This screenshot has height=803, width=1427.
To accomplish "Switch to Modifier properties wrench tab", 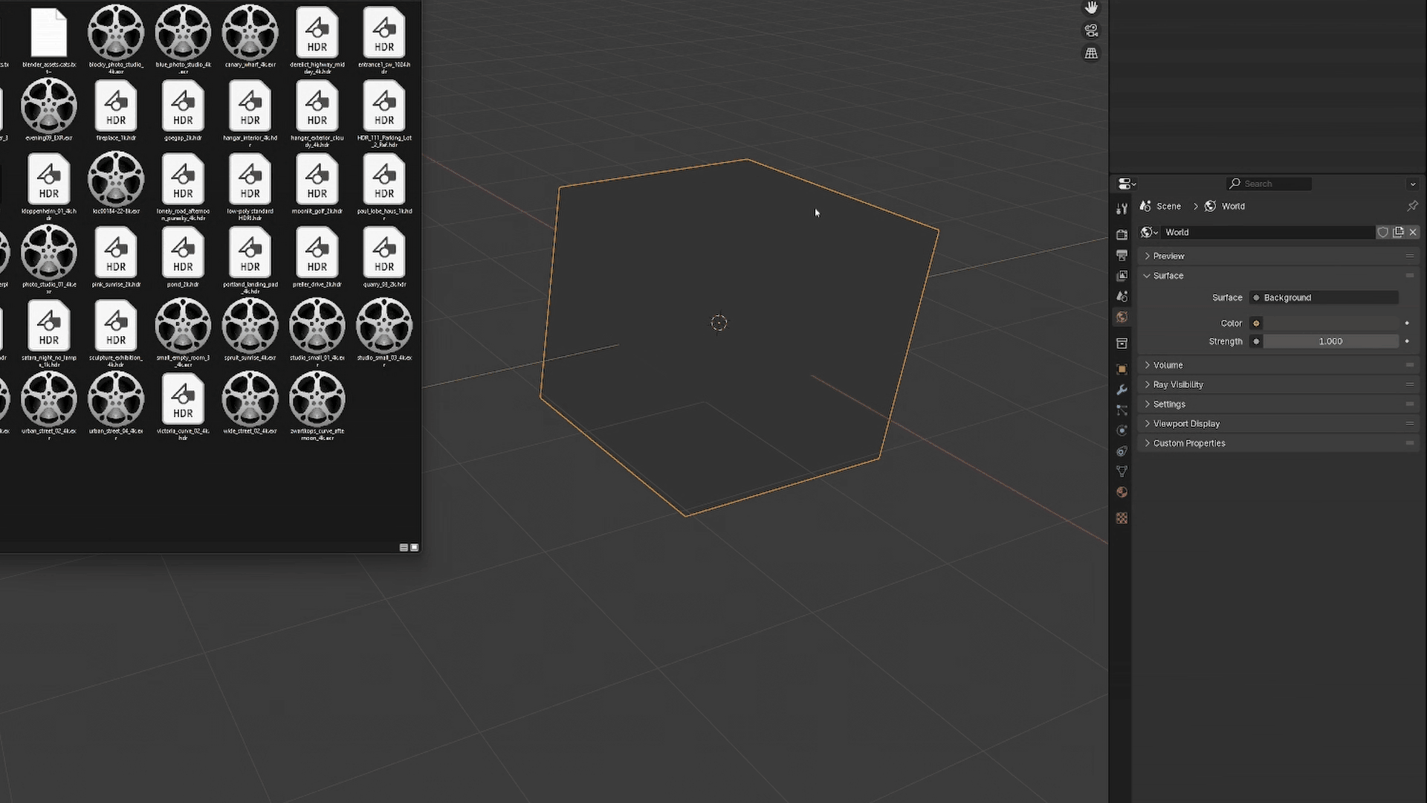I will coord(1122,390).
